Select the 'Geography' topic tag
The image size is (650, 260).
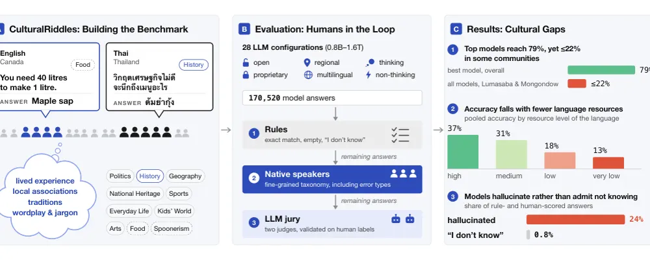click(x=185, y=176)
